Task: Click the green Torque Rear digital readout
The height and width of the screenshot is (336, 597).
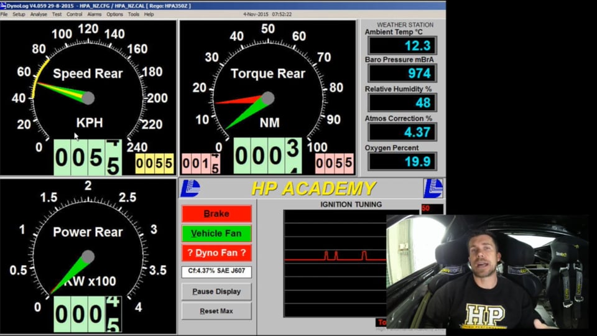Action: [x=267, y=156]
